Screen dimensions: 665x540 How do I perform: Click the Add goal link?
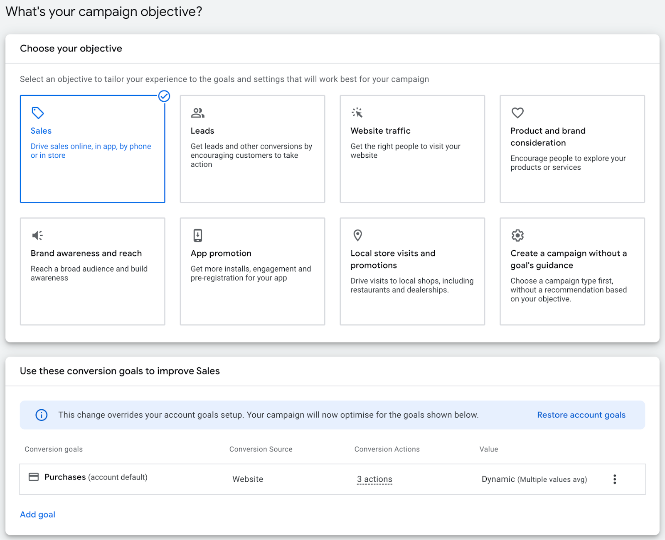point(38,515)
